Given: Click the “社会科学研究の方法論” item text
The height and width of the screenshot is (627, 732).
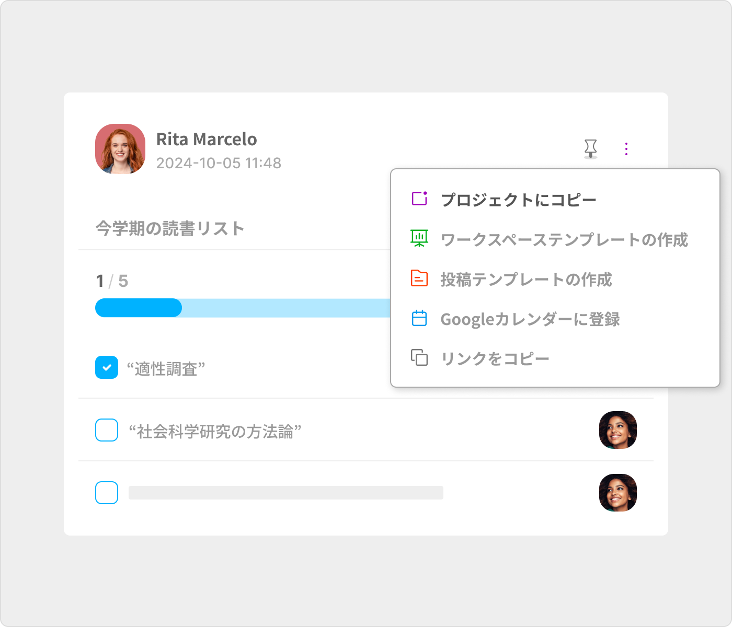Looking at the screenshot, I should pyautogui.click(x=215, y=431).
